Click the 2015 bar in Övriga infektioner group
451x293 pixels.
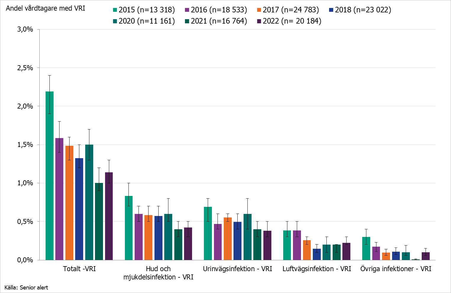[x=366, y=248]
